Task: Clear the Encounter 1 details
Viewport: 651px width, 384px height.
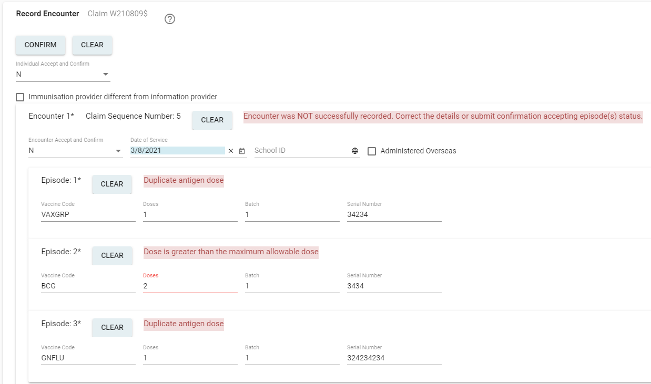Action: (212, 120)
